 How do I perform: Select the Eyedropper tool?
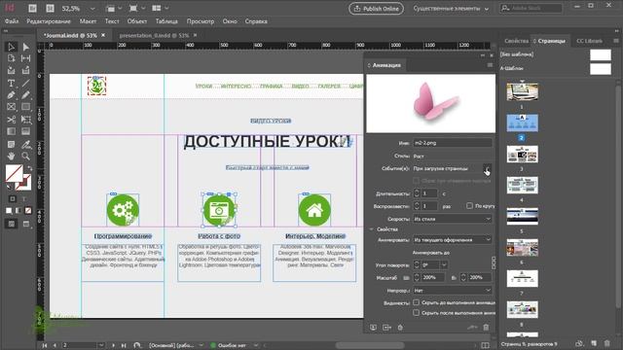26,144
